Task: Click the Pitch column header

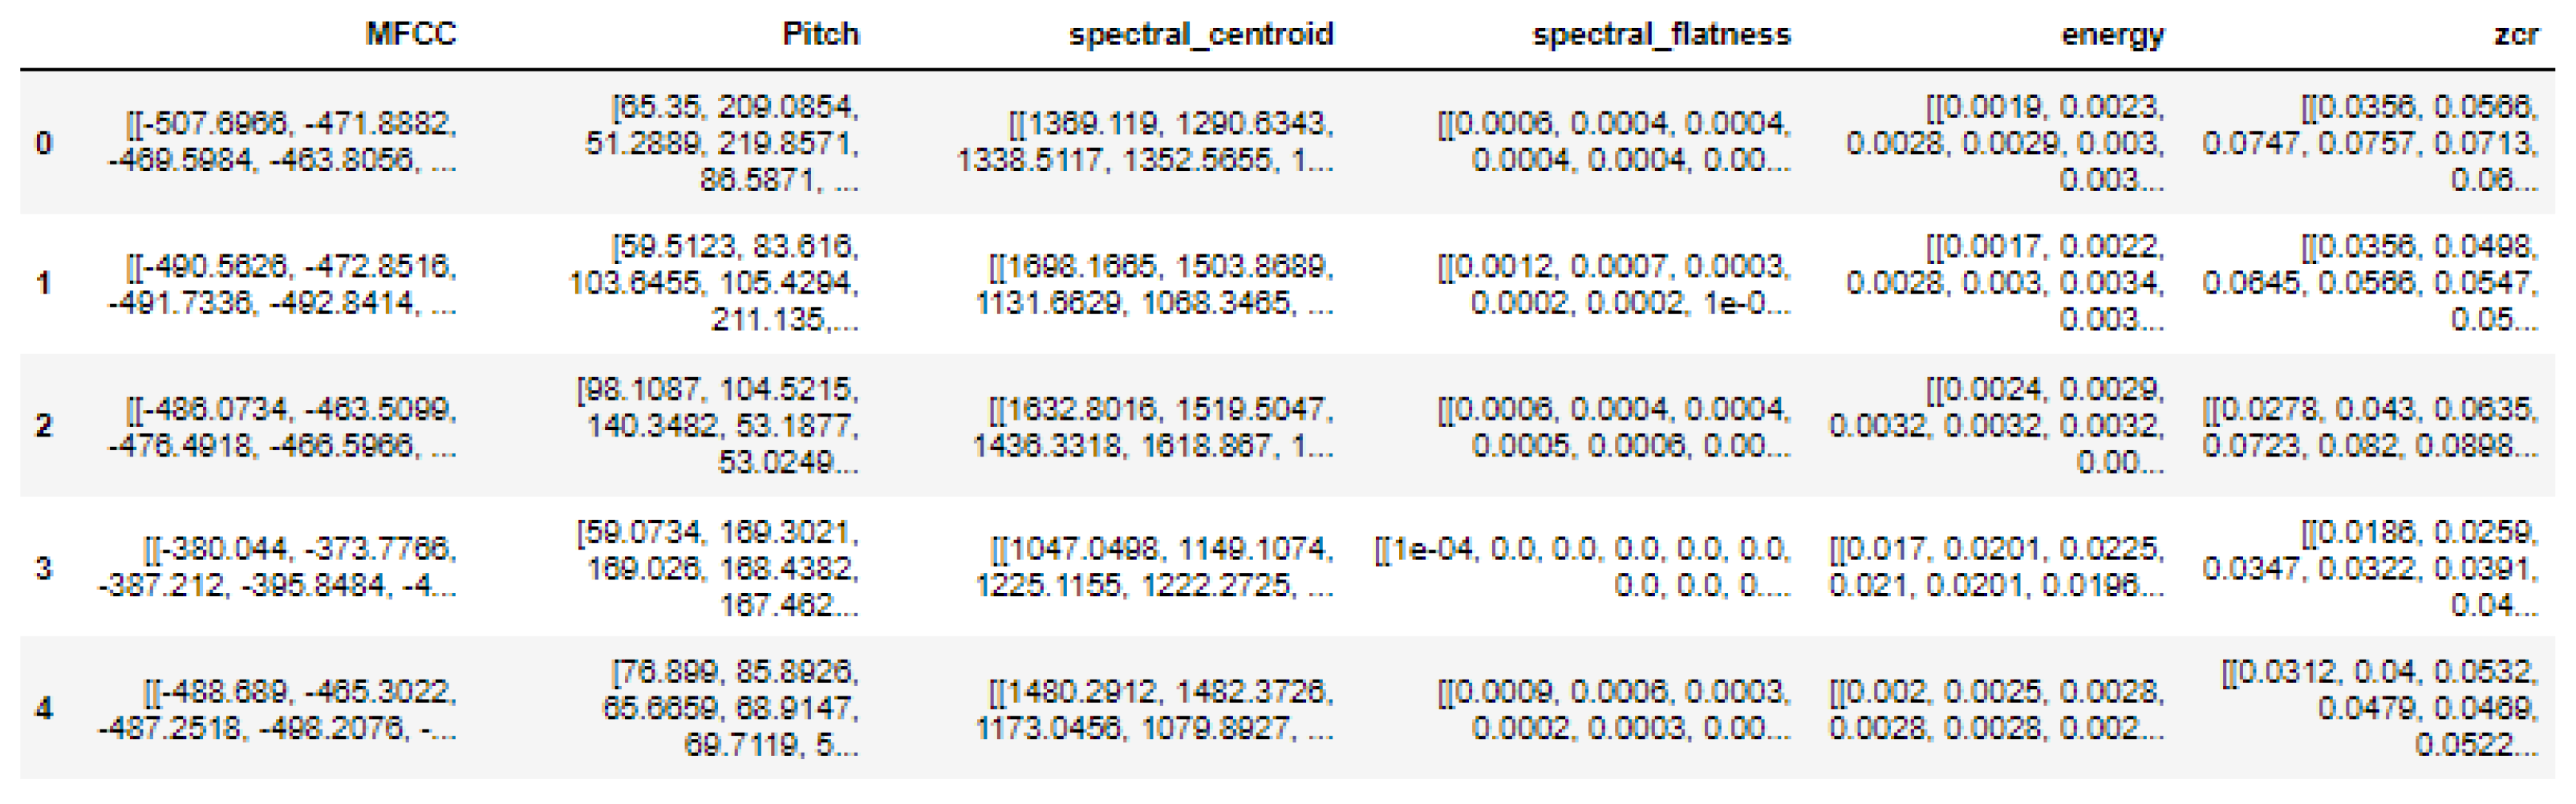Action: (x=820, y=34)
